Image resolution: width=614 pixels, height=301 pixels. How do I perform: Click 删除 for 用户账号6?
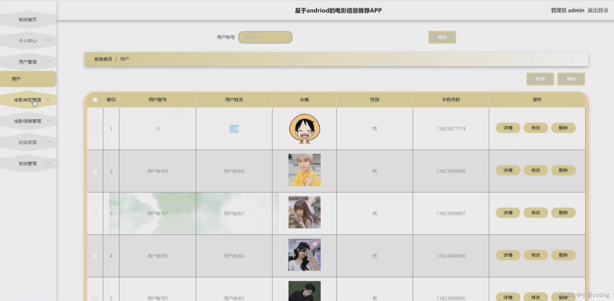[563, 255]
